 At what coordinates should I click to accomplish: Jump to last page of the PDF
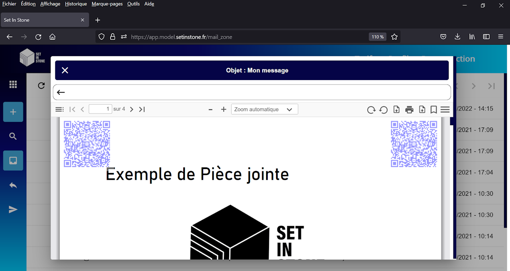[x=142, y=109]
